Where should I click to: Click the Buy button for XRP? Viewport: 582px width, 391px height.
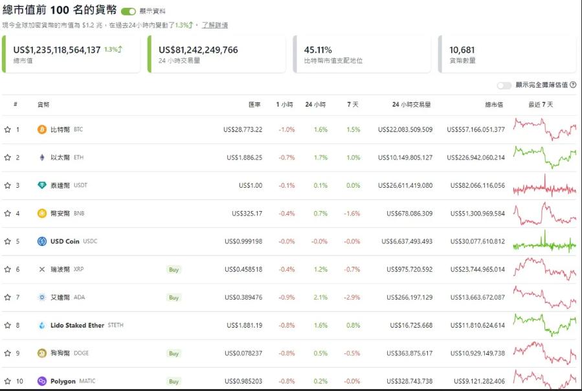(x=173, y=269)
